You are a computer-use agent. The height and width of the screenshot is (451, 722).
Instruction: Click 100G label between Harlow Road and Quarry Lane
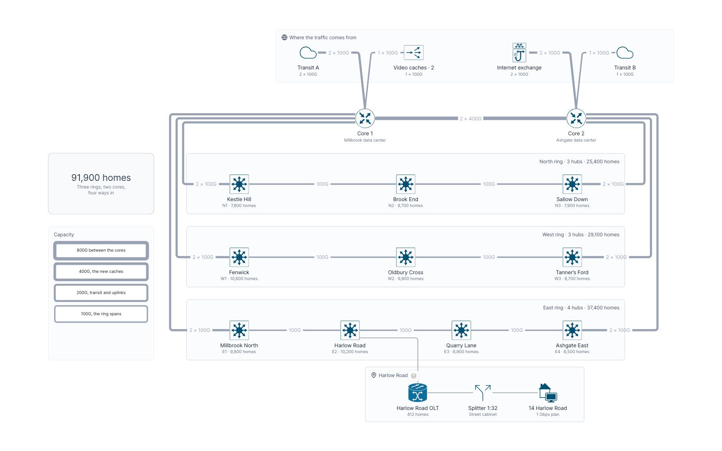coord(406,330)
